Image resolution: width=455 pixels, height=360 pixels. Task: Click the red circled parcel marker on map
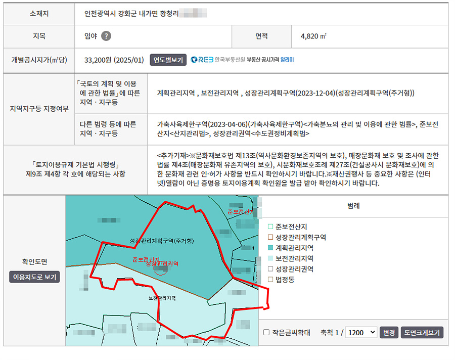(161, 269)
